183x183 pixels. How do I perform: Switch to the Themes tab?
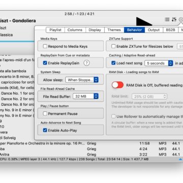point(114,30)
